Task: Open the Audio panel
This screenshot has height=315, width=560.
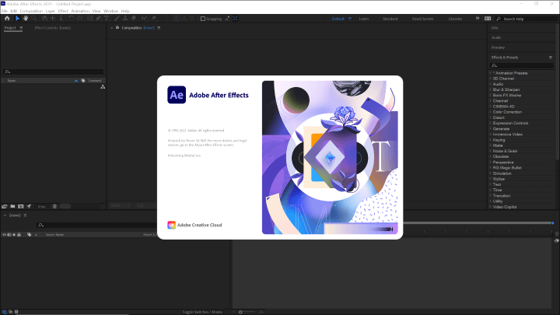Action: point(496,37)
